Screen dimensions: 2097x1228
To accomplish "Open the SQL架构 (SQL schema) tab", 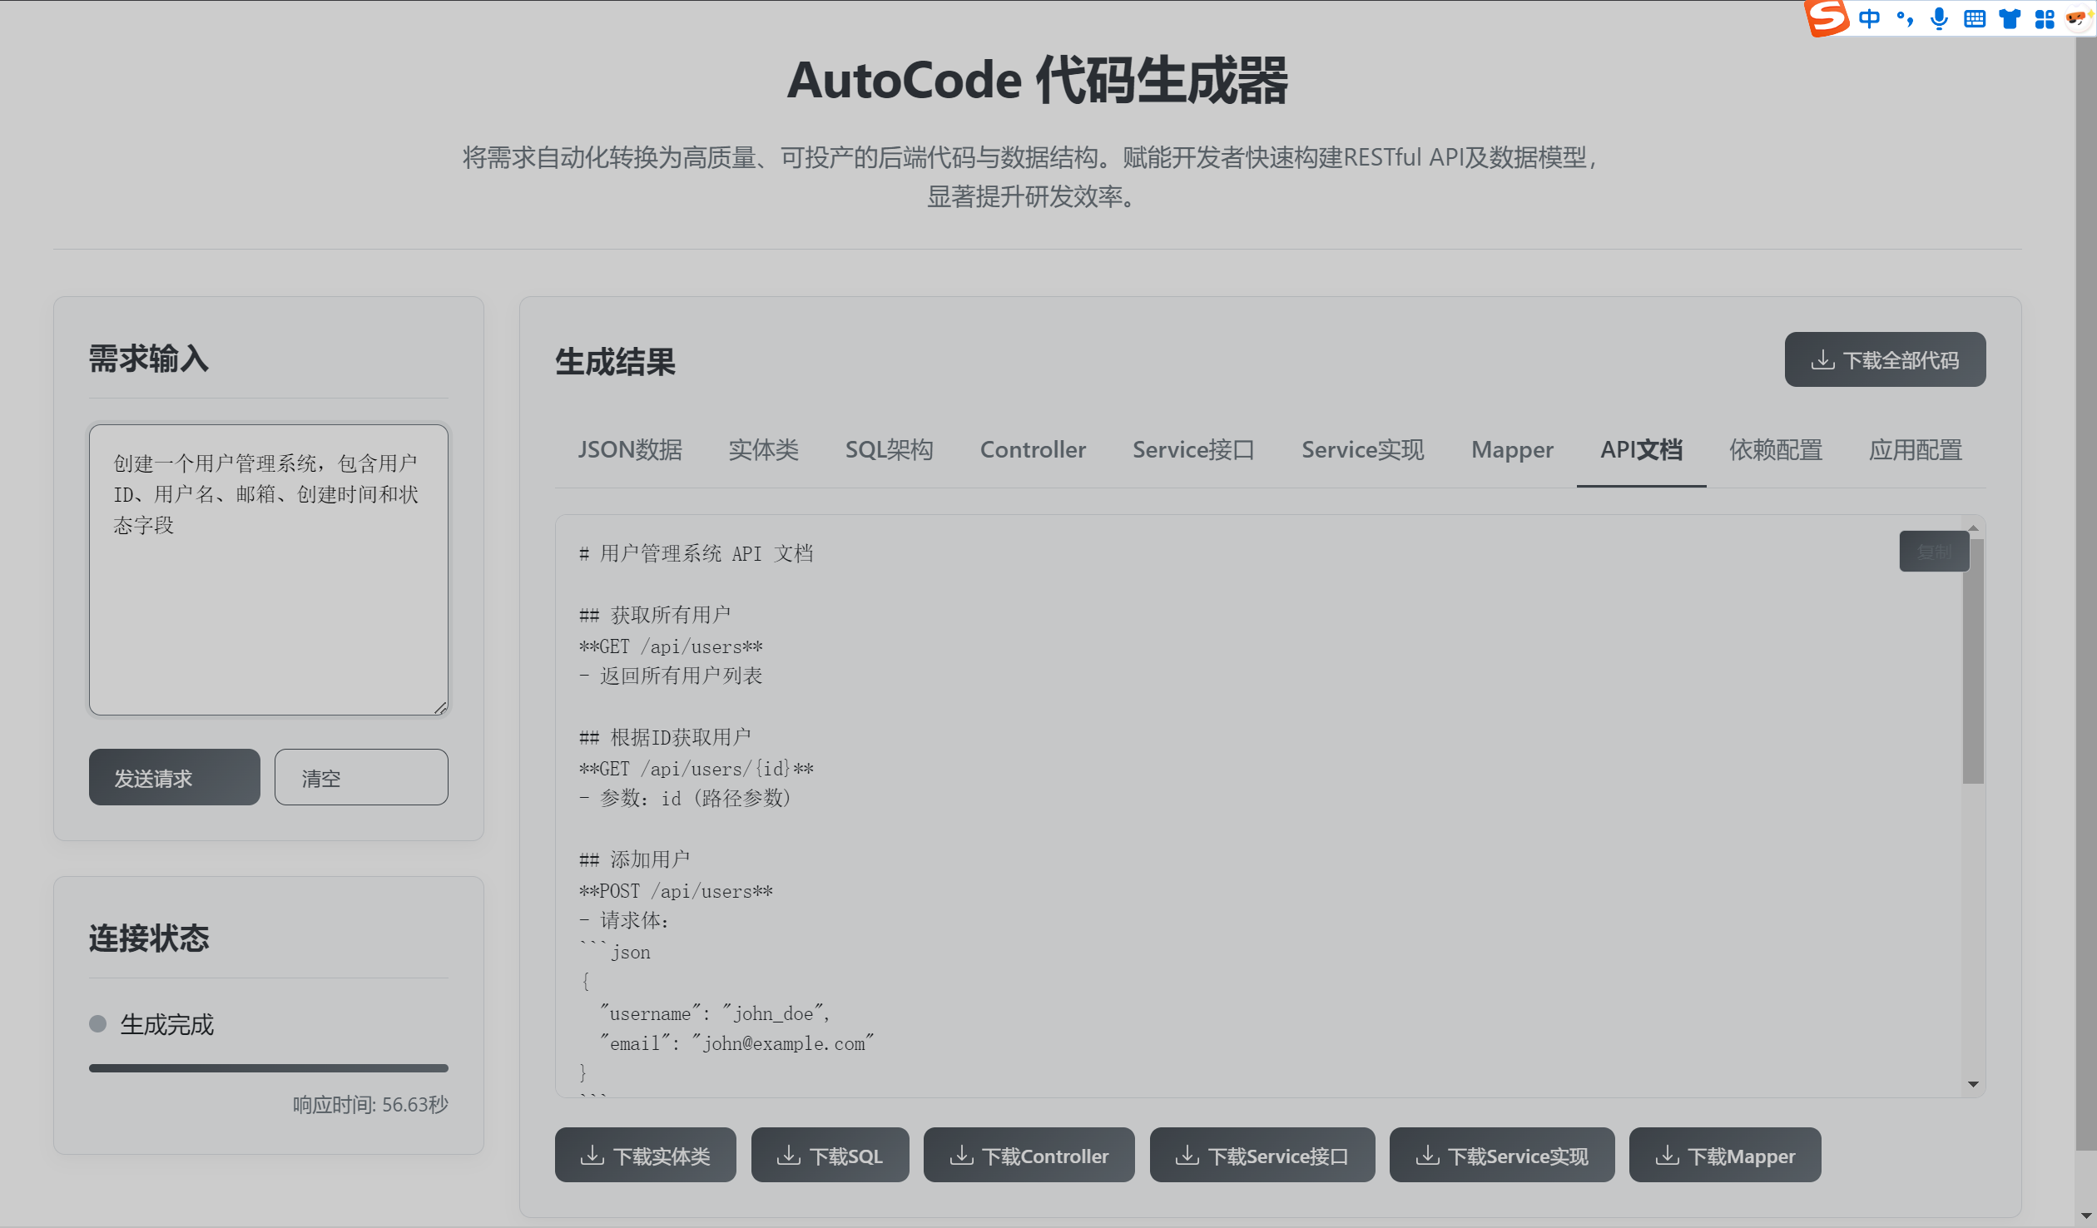I will click(889, 450).
